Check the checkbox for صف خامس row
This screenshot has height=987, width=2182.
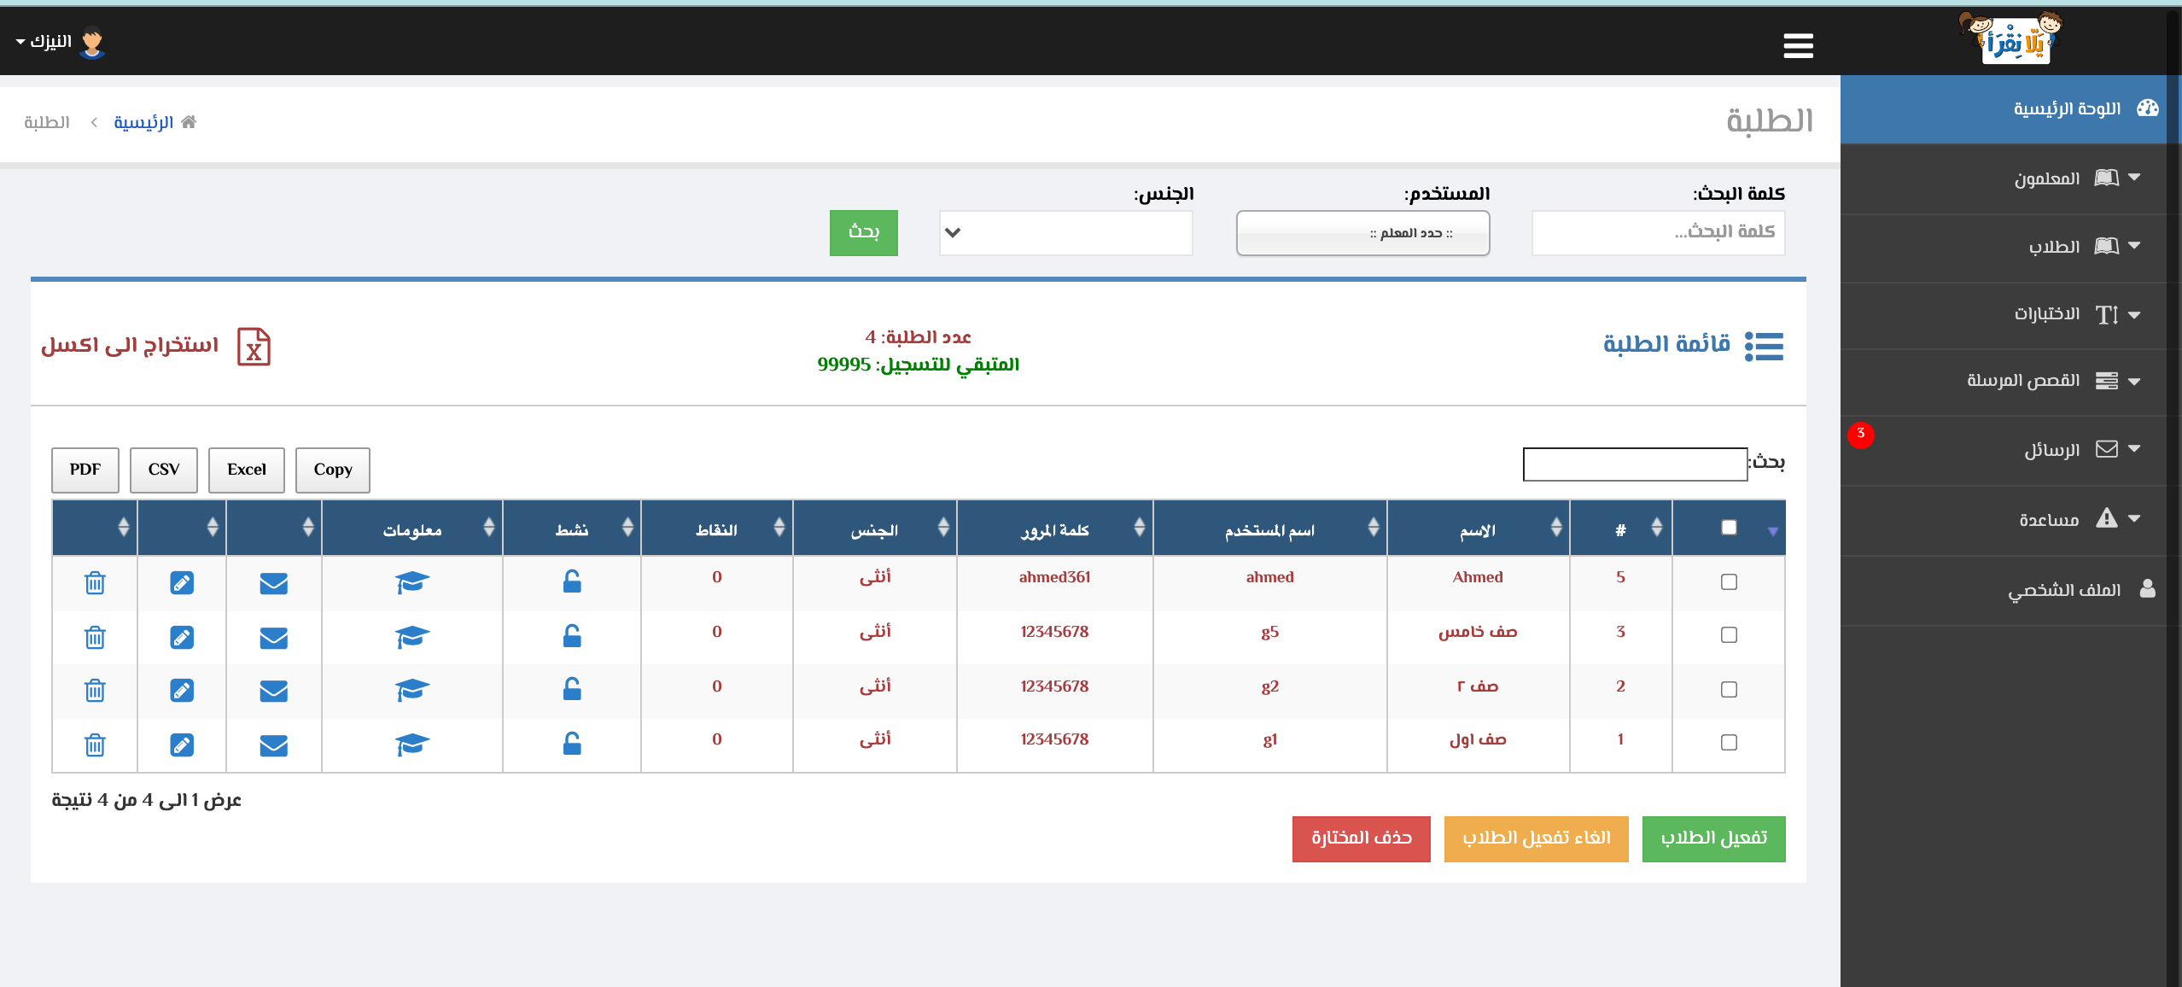(1729, 635)
